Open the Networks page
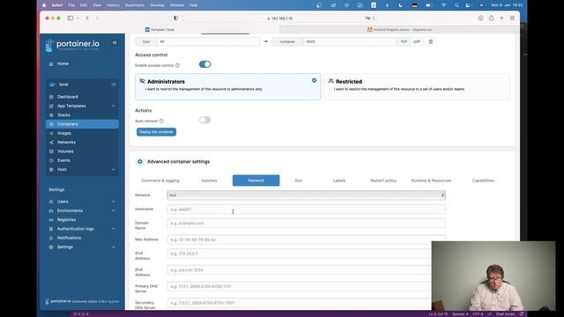The height and width of the screenshot is (317, 564). coord(67,143)
